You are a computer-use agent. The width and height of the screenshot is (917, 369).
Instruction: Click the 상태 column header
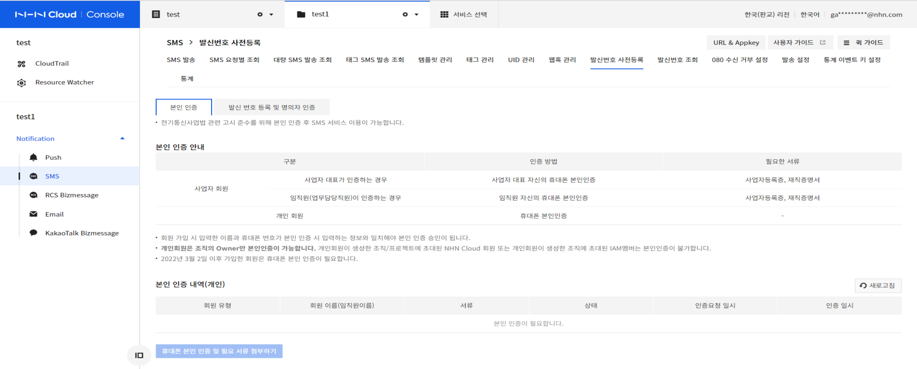(x=590, y=305)
